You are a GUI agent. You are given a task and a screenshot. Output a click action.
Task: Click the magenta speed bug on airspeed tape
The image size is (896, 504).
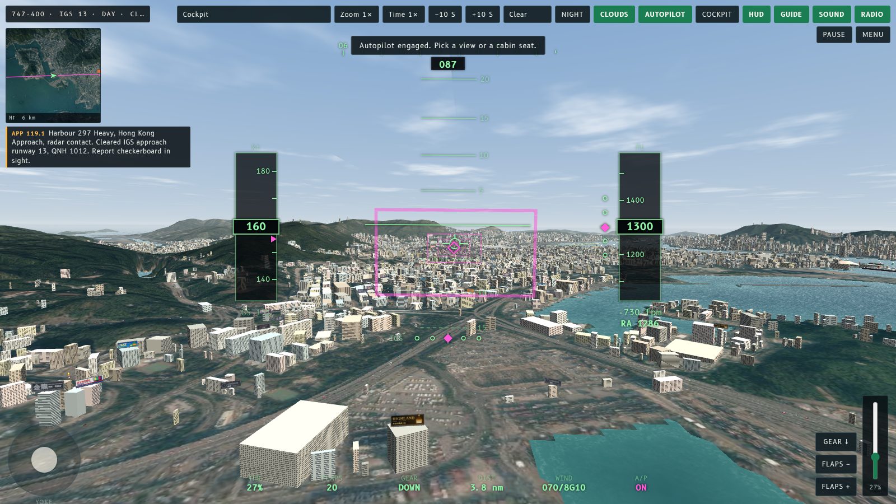coord(273,239)
